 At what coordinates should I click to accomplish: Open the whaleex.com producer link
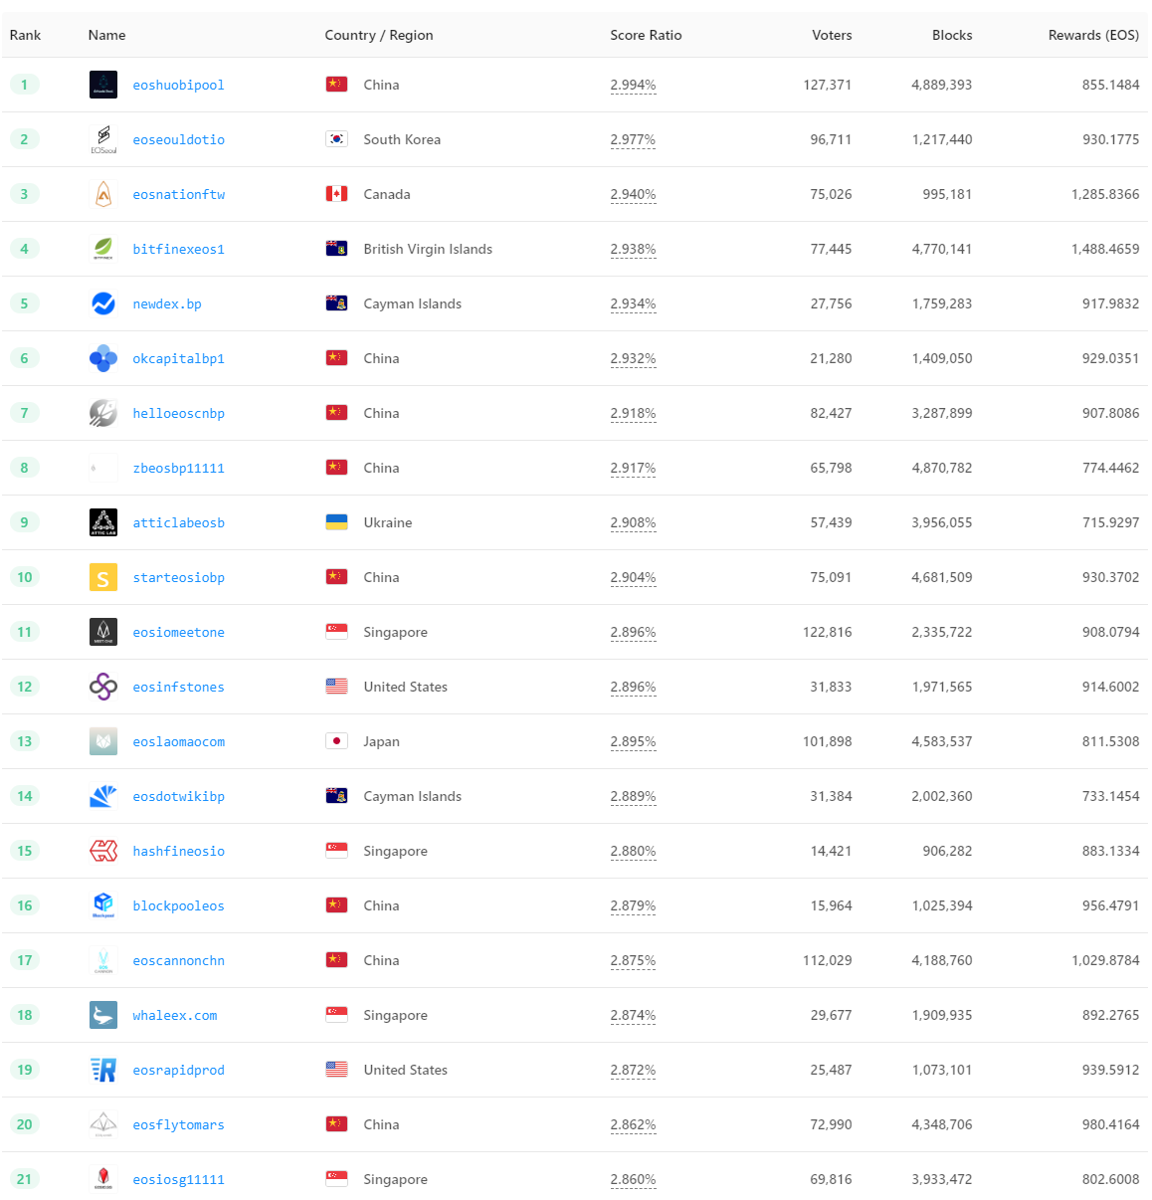point(175,1016)
